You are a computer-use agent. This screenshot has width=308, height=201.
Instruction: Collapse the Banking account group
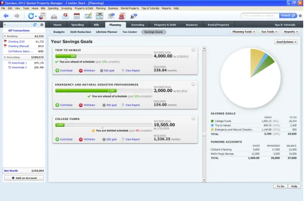(x=5, y=36)
